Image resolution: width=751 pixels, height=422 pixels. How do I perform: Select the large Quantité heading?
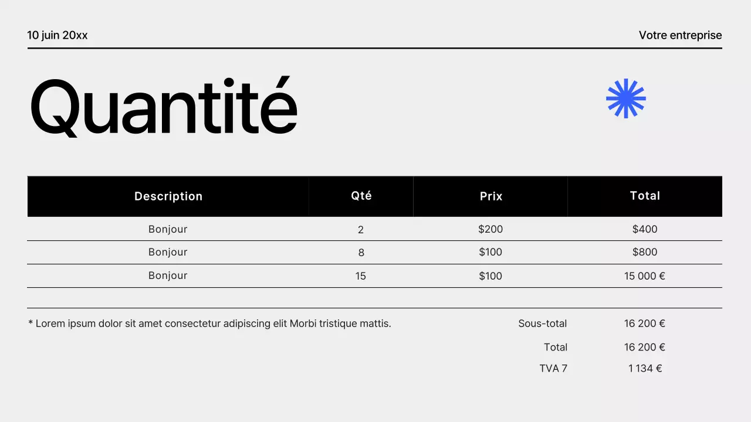pyautogui.click(x=163, y=107)
